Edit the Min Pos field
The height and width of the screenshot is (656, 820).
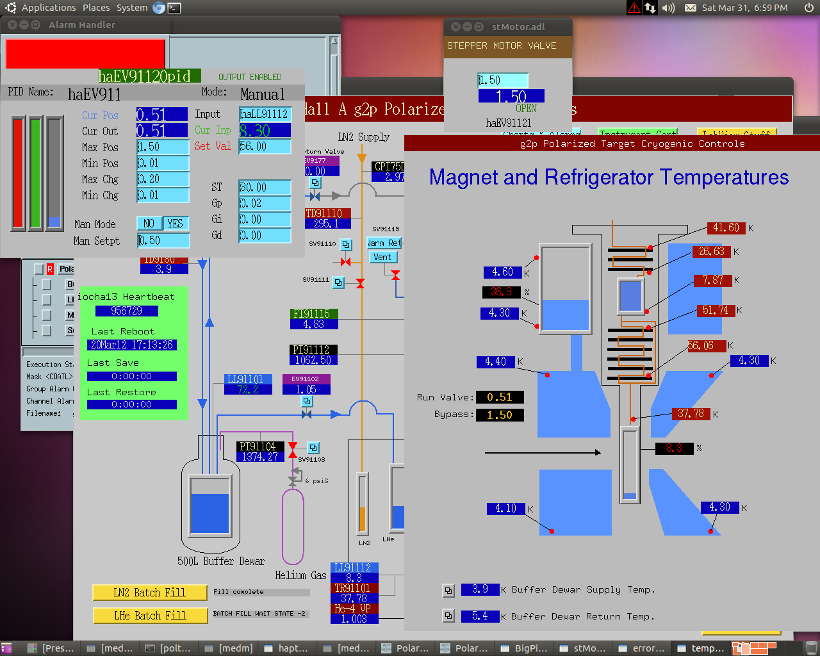click(x=163, y=163)
